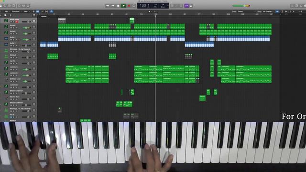
Task: Toggle the Cycle mode button
Action: [134, 6]
